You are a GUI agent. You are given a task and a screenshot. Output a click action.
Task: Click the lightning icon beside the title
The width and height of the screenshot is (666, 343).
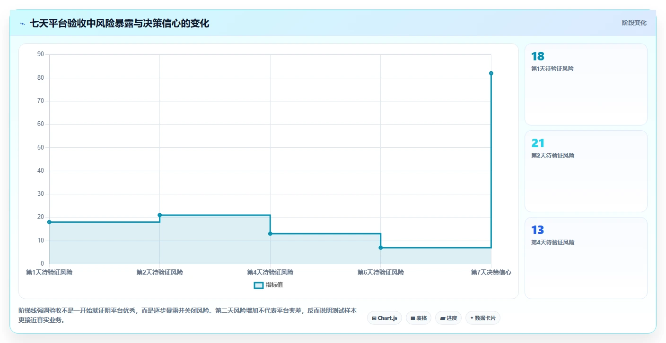click(x=22, y=24)
